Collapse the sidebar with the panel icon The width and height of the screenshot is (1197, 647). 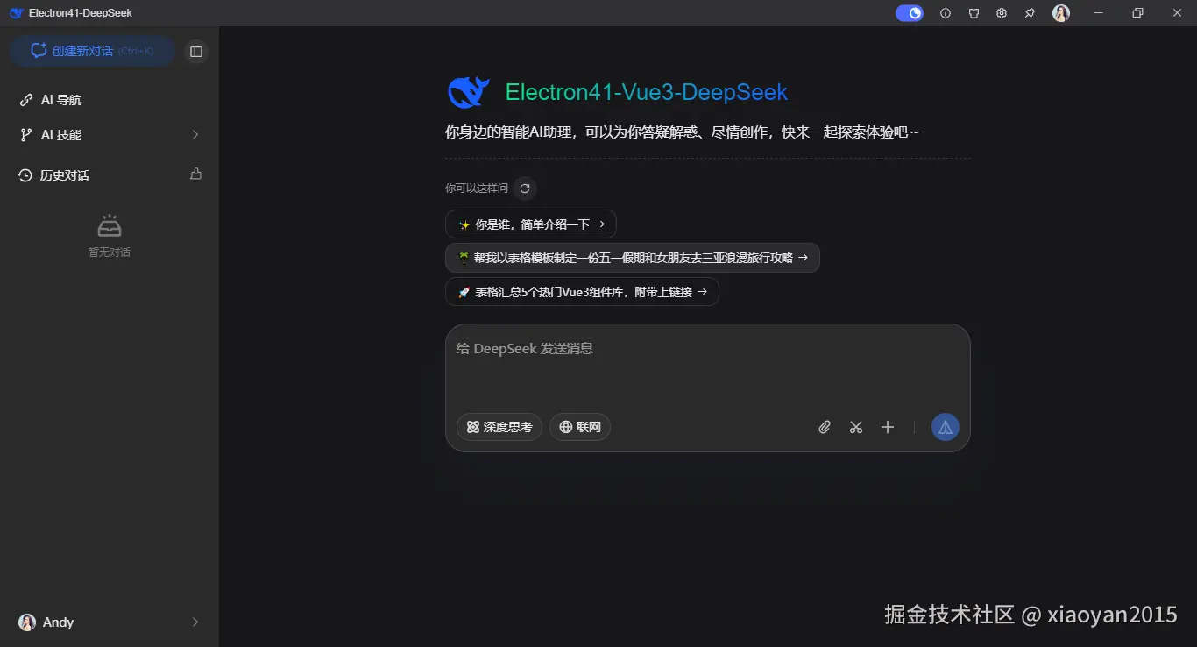tap(196, 52)
